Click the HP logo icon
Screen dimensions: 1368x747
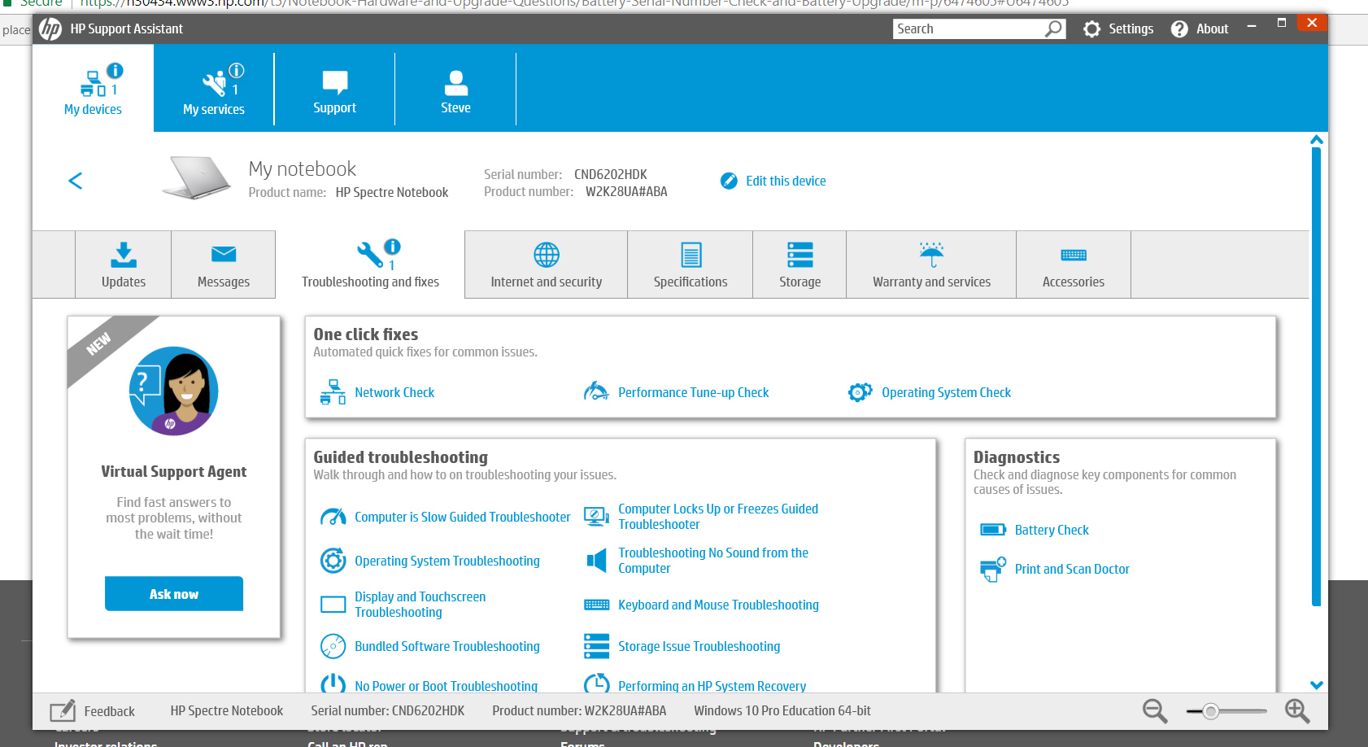[50, 28]
